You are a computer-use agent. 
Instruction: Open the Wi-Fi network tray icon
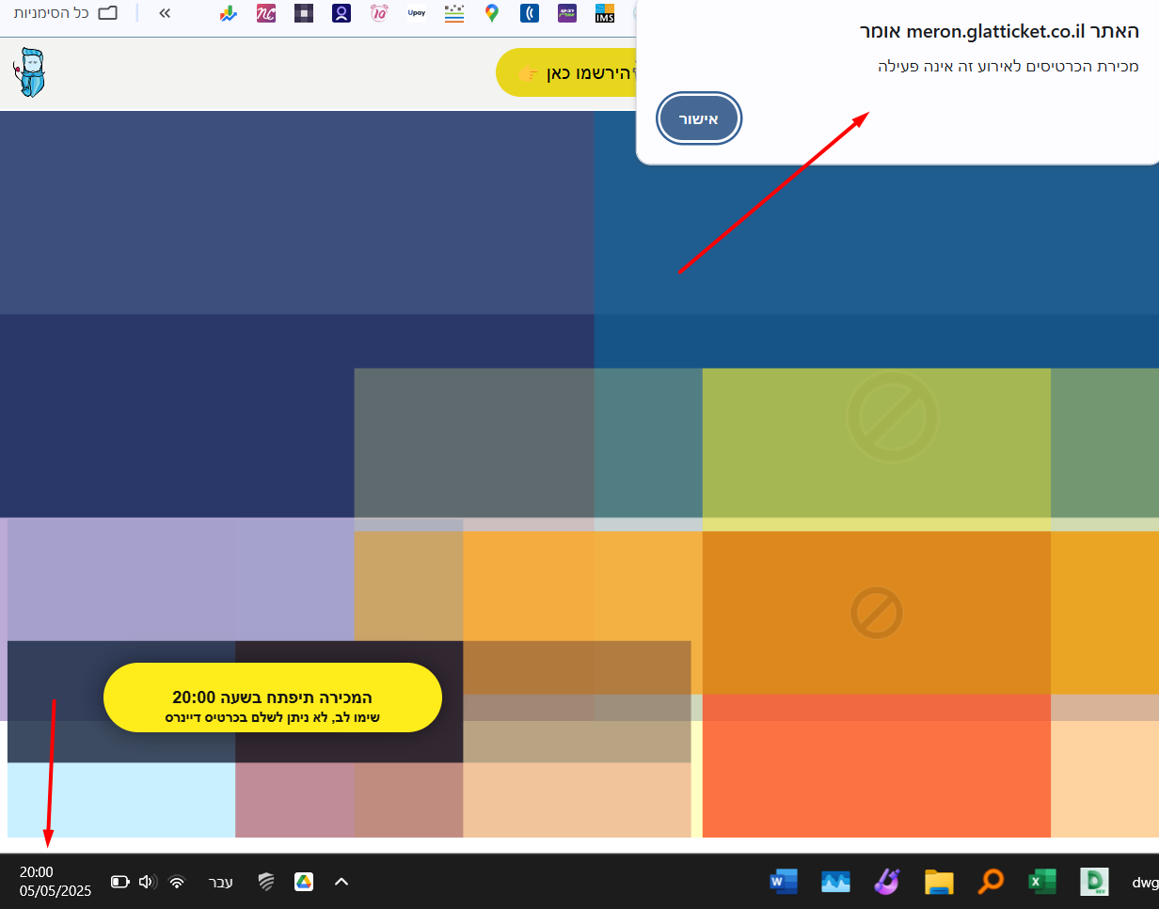(176, 882)
